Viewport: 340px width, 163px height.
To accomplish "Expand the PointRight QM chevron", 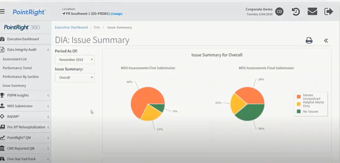I will pos(48,138).
